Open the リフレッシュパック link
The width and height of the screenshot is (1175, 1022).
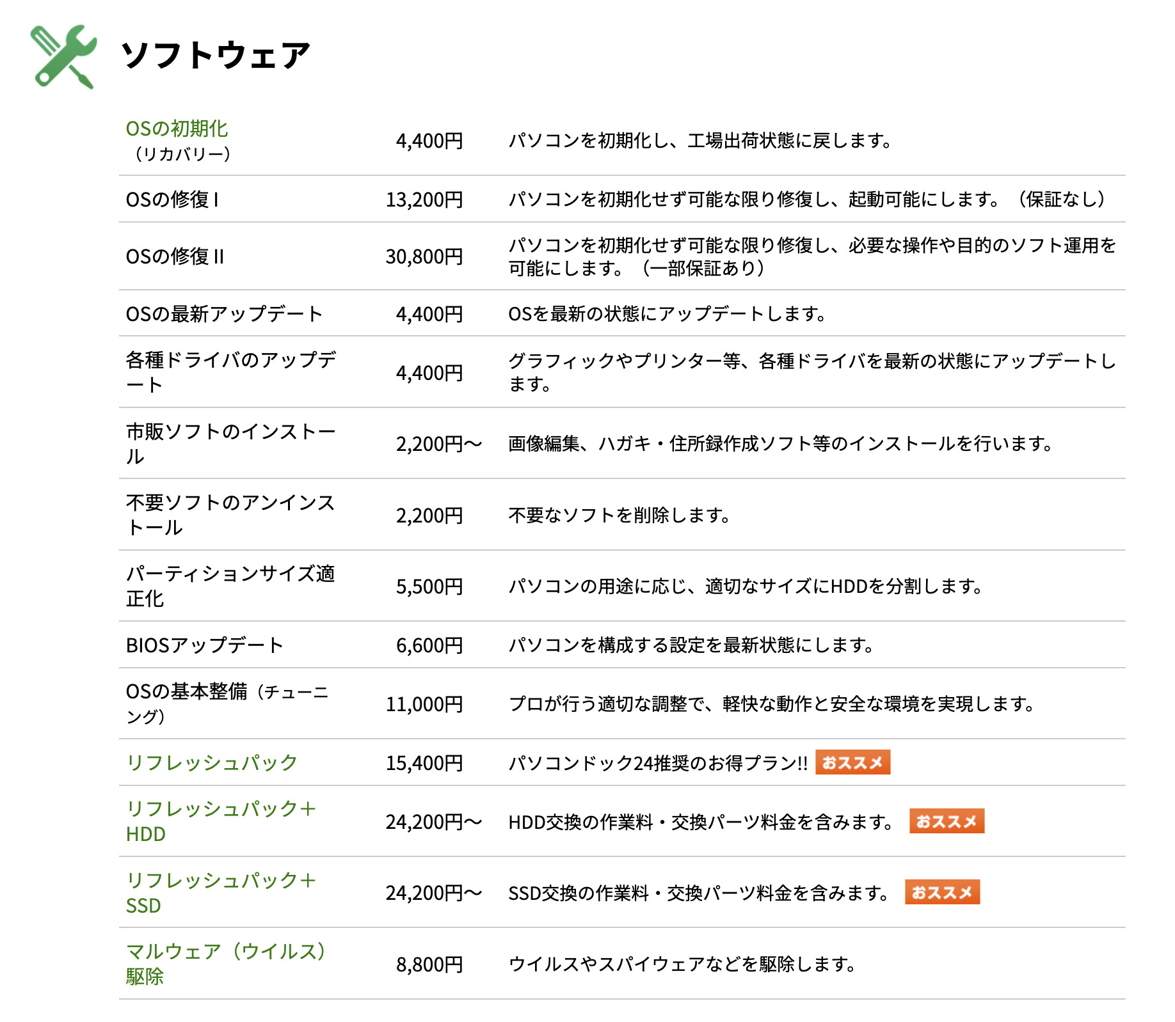(x=212, y=762)
